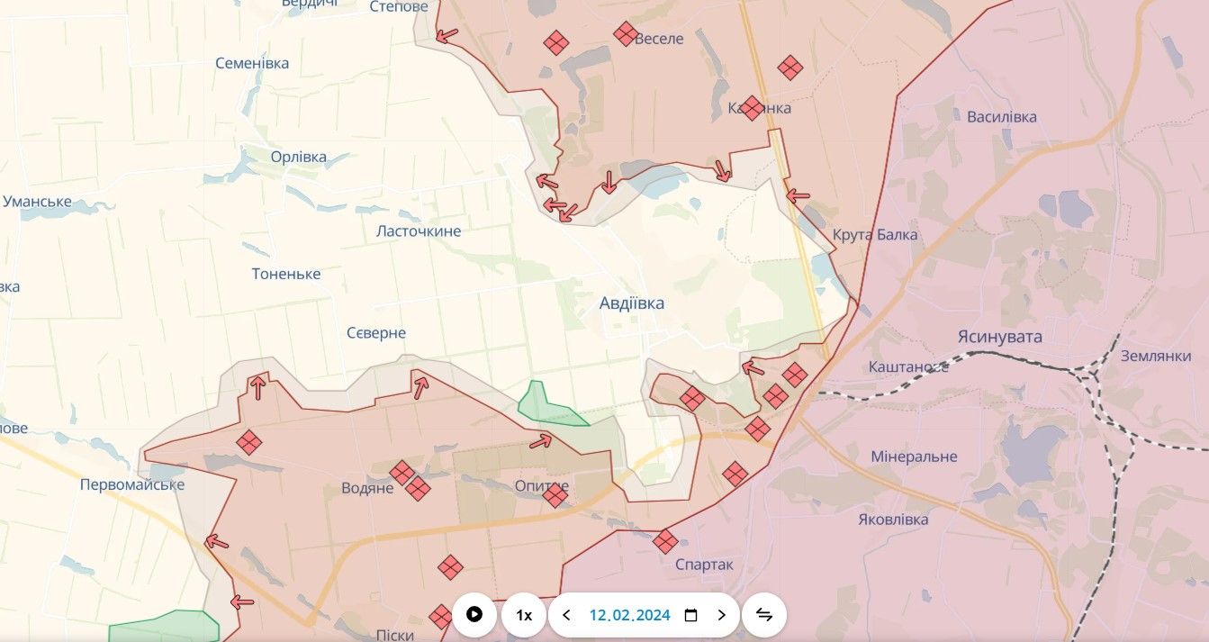Toggle the compare swap arrows button
The width and height of the screenshot is (1209, 642).
coord(764,615)
